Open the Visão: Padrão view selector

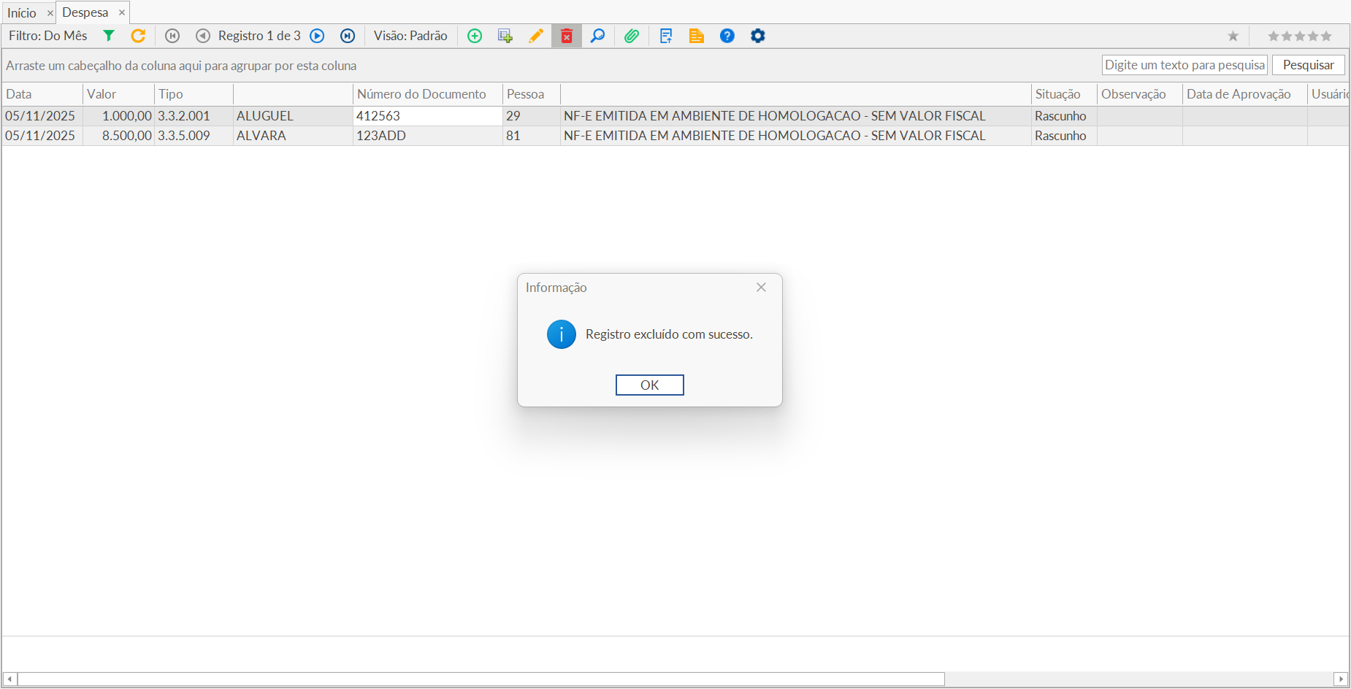tap(410, 36)
